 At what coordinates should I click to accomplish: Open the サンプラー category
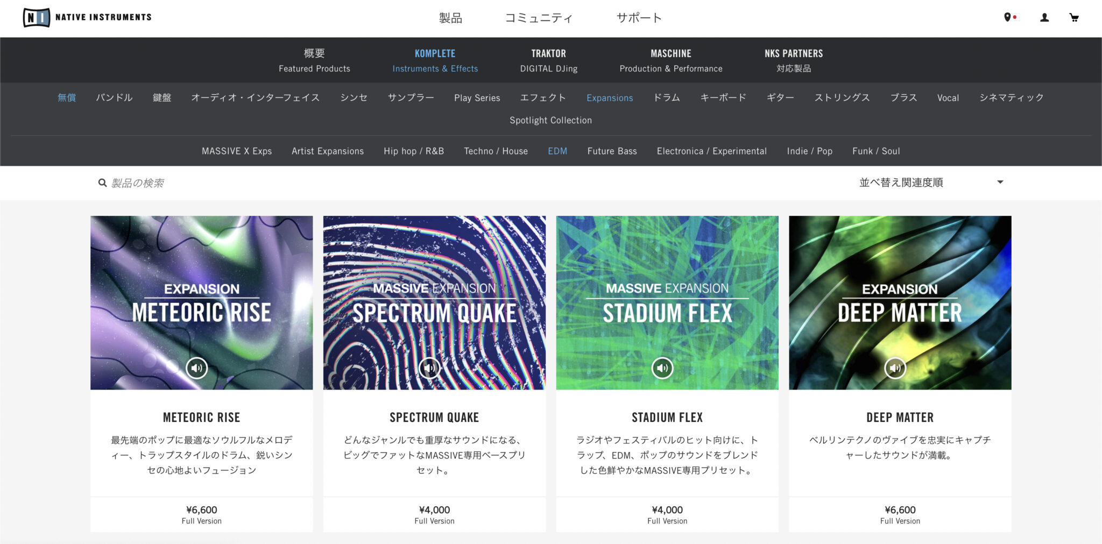point(411,97)
